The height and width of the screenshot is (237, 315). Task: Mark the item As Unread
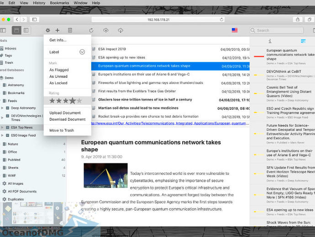pos(58,76)
